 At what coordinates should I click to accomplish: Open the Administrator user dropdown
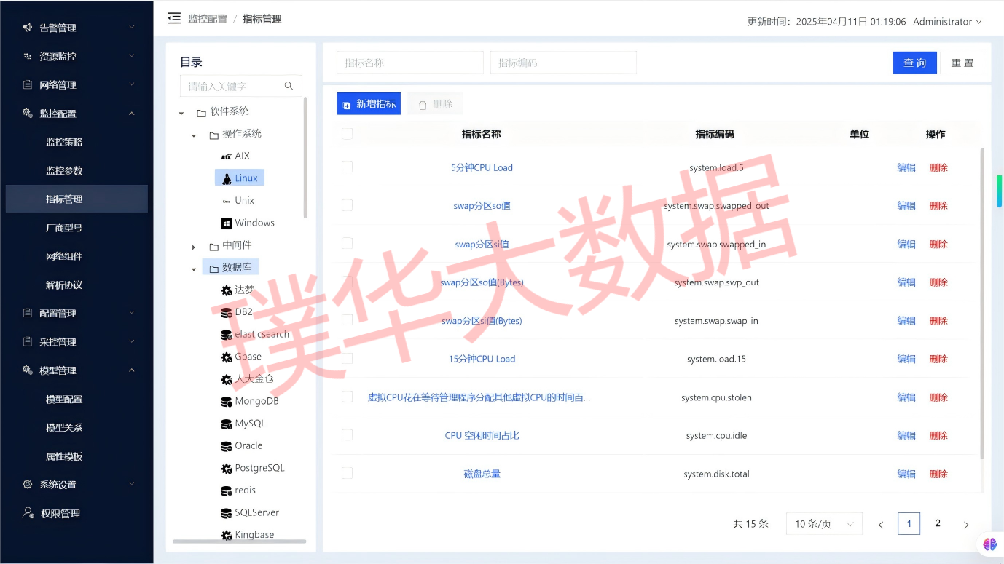pos(947,22)
